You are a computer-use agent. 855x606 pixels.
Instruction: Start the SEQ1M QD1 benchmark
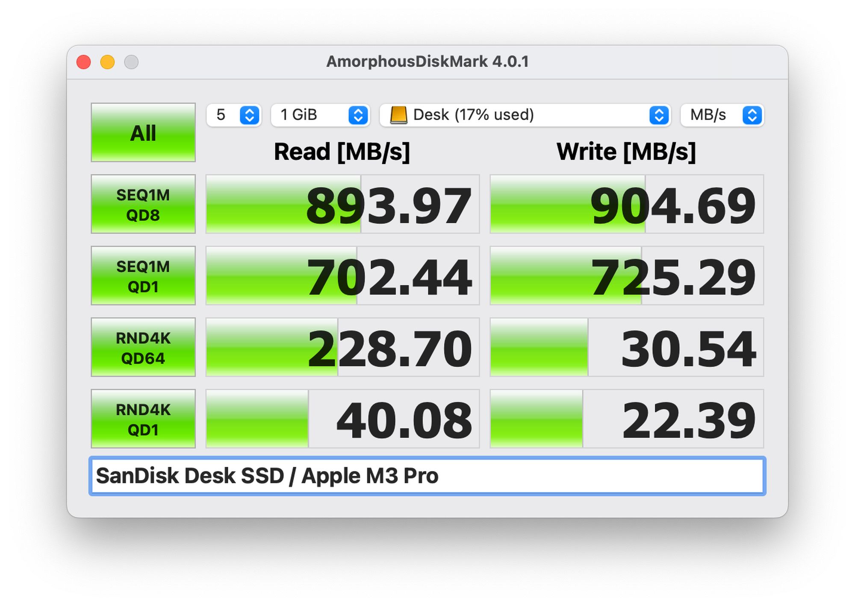(143, 275)
